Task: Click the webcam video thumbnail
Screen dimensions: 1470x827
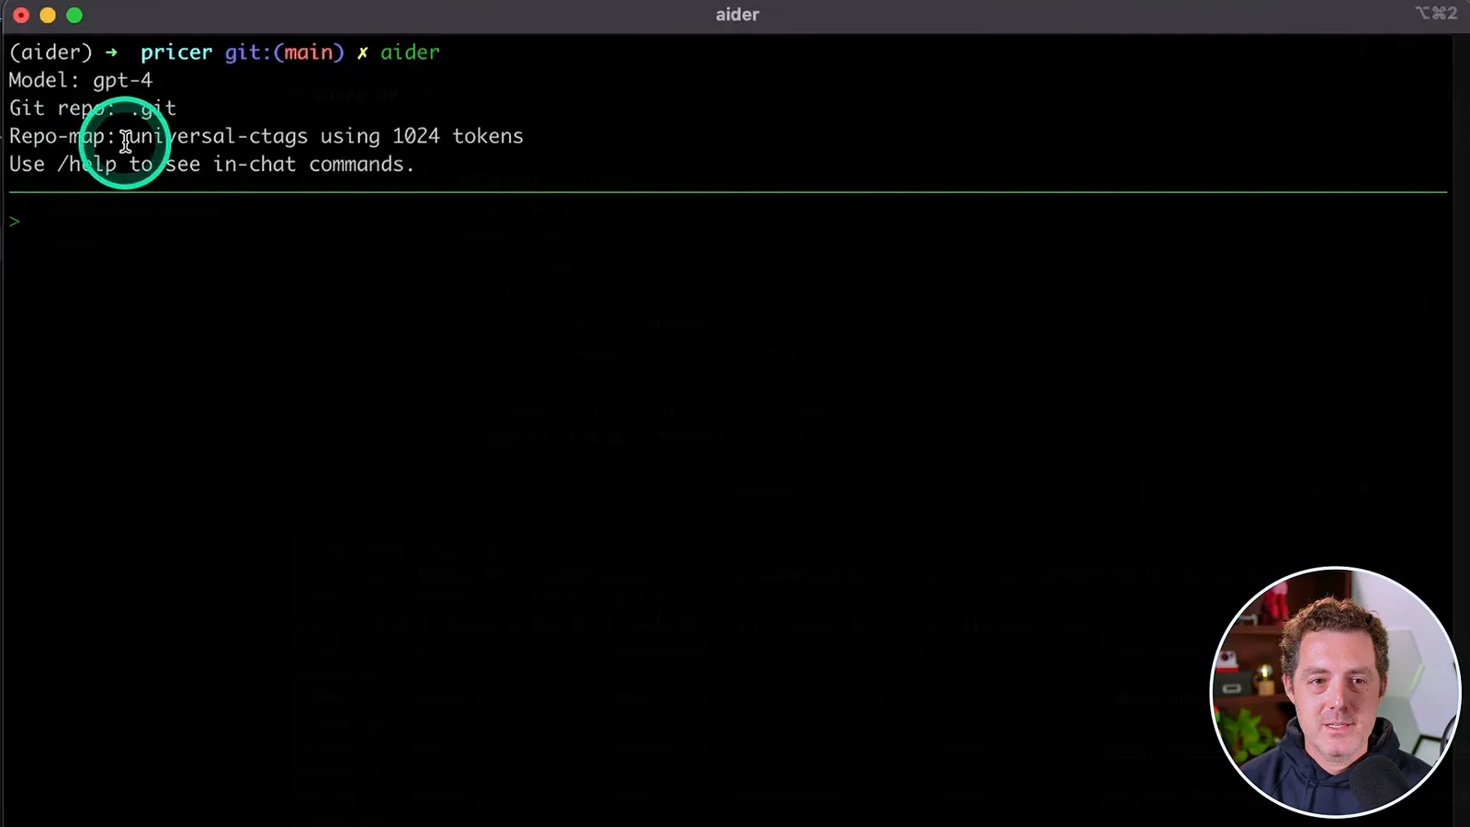Action: coord(1335,692)
